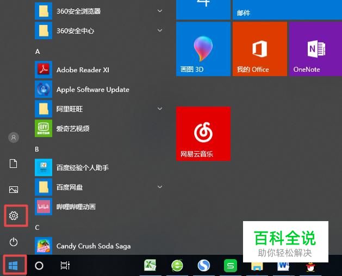Open Task View on taskbar
Viewport: 342px width, 276px height.
(65, 265)
